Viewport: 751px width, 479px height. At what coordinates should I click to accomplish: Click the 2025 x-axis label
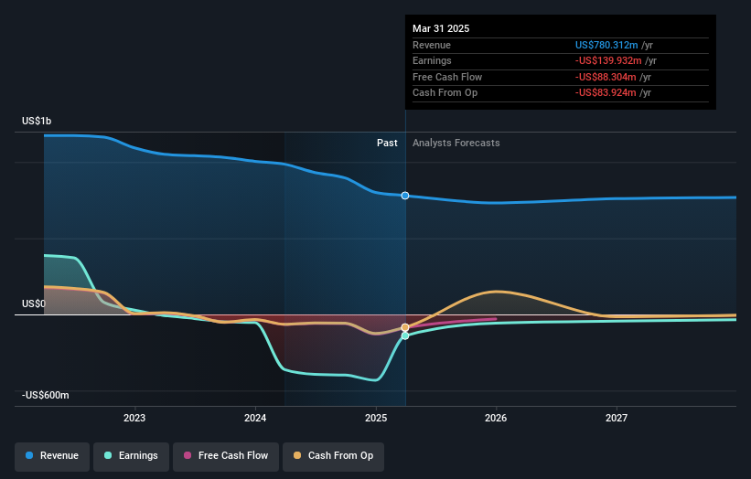376,418
